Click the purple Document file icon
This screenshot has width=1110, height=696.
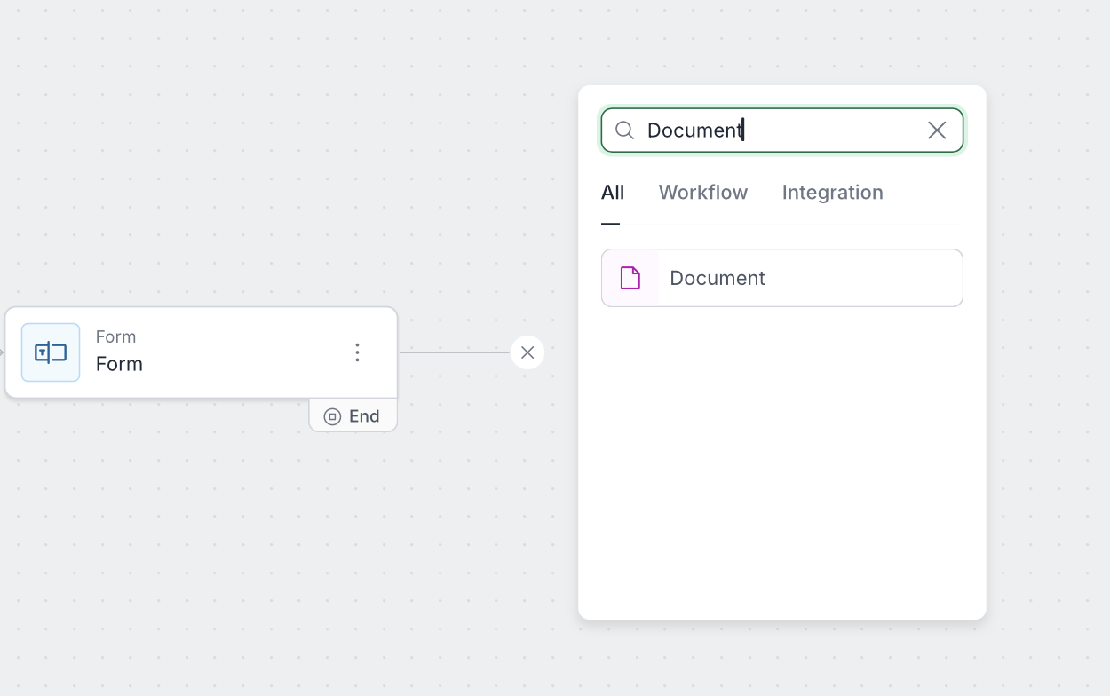(630, 278)
